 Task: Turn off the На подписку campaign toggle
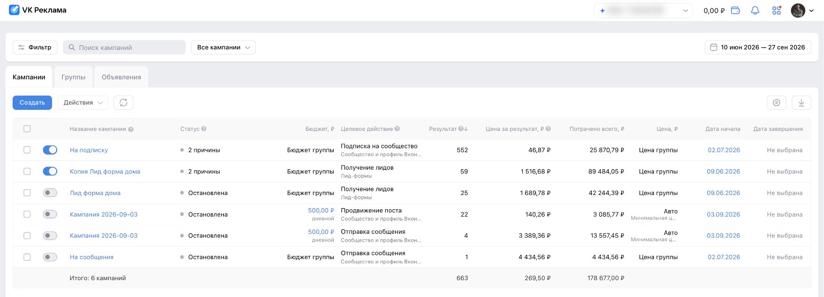pyautogui.click(x=50, y=150)
